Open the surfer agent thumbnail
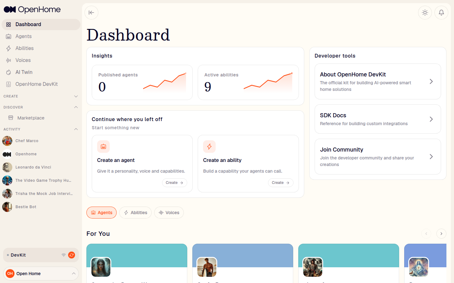The height and width of the screenshot is (283, 454). coord(207,267)
